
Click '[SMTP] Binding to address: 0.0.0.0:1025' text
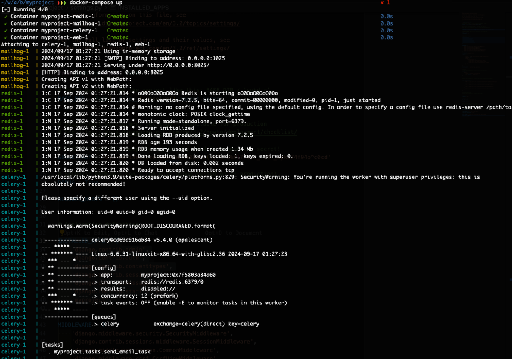[164, 58]
